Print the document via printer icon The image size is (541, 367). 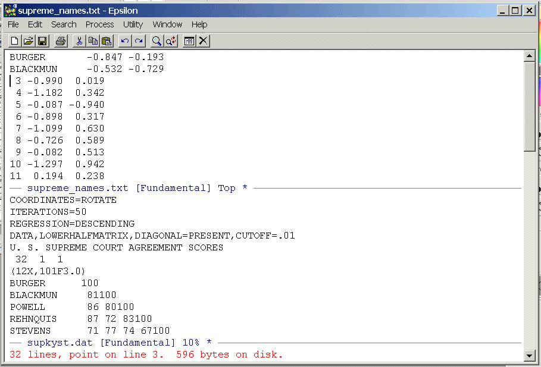tap(60, 41)
